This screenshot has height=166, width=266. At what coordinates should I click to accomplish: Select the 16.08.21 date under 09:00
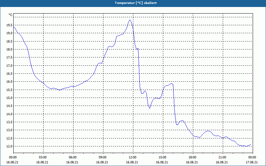click(x=102, y=162)
